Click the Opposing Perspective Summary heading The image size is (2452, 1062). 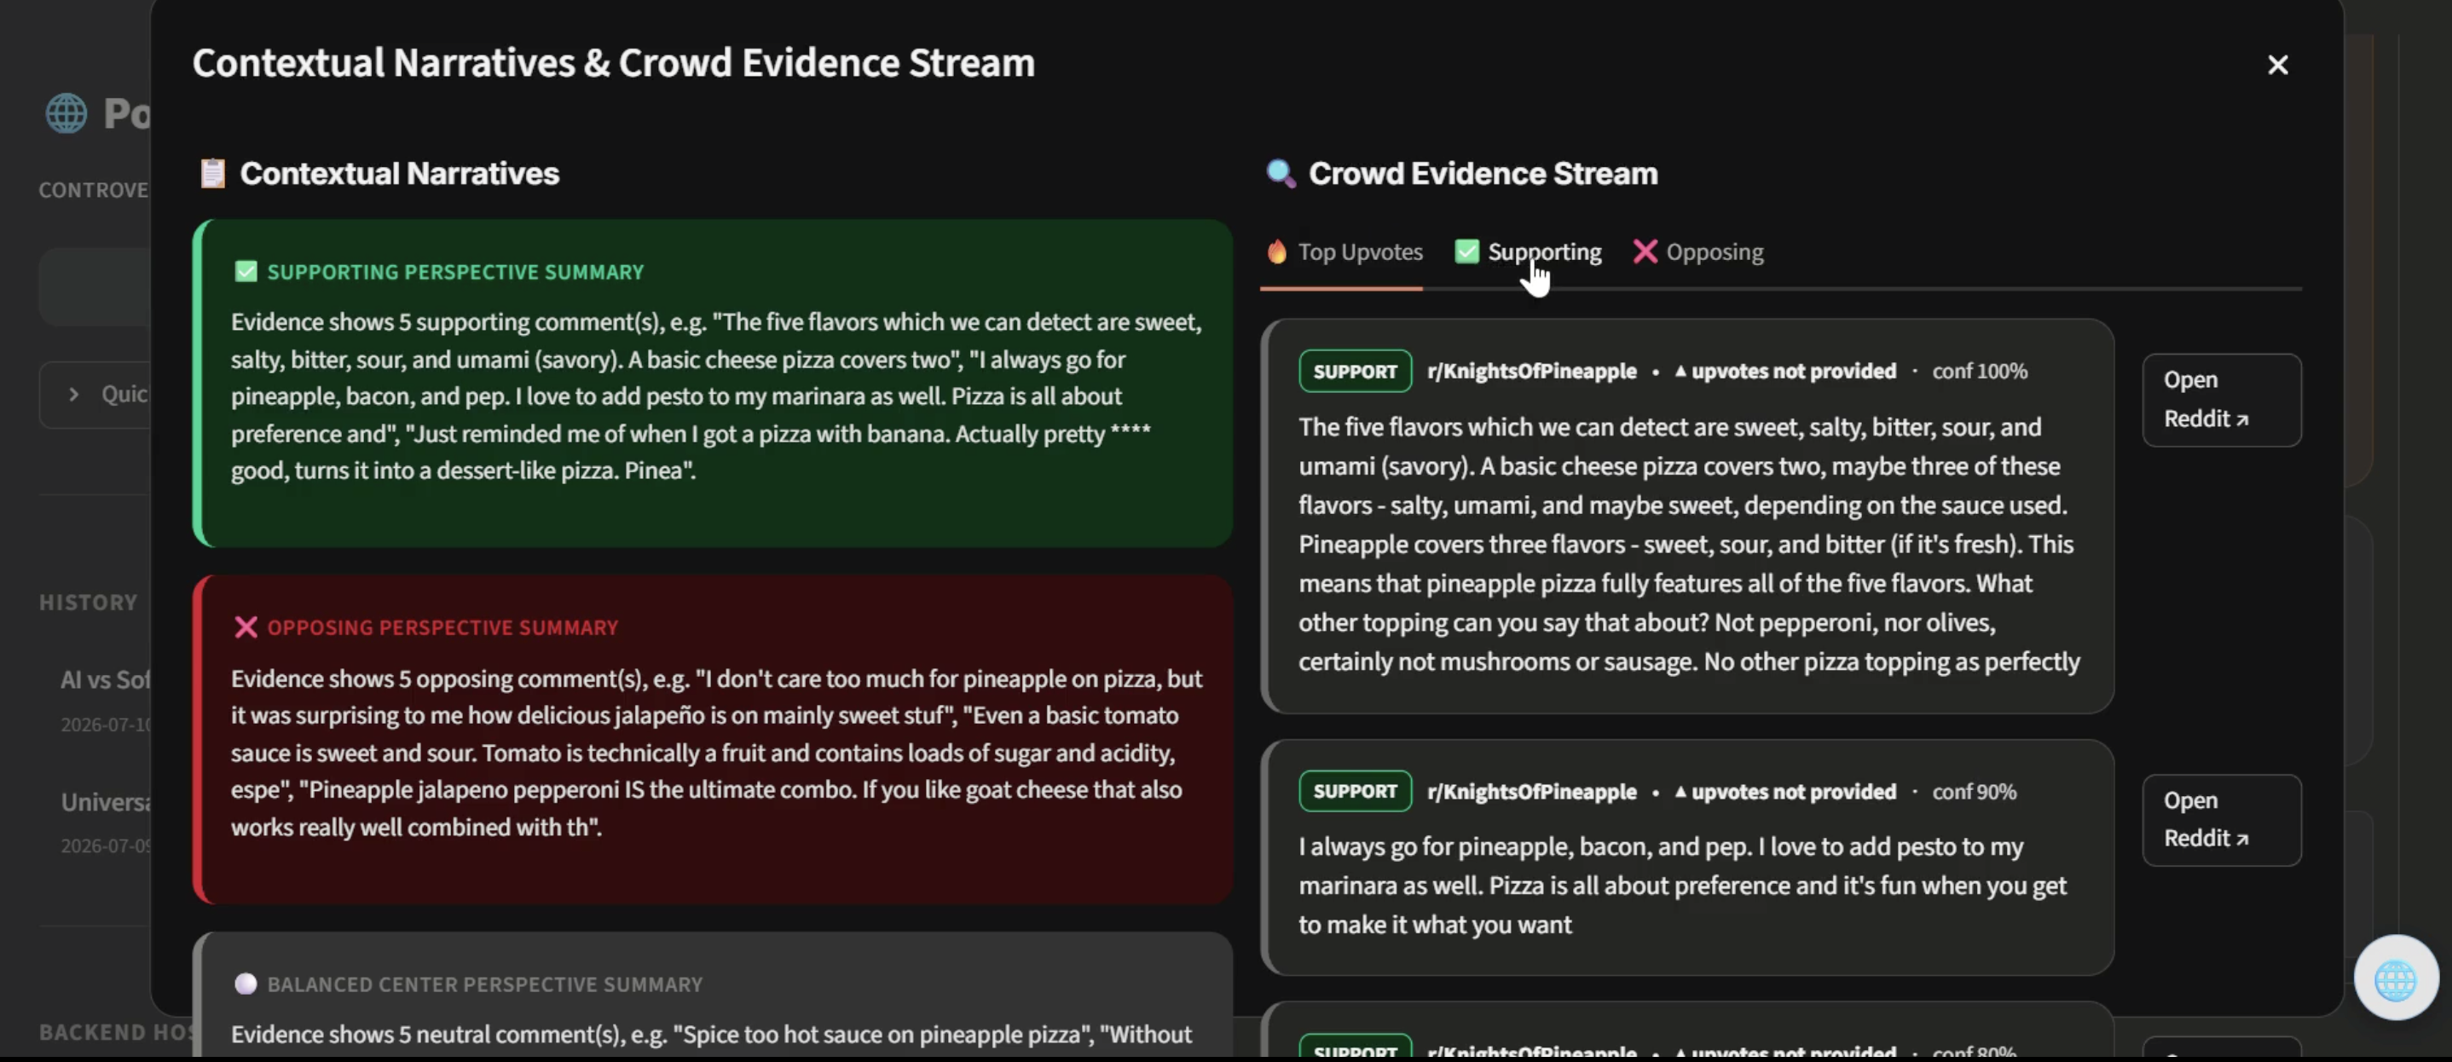[442, 627]
